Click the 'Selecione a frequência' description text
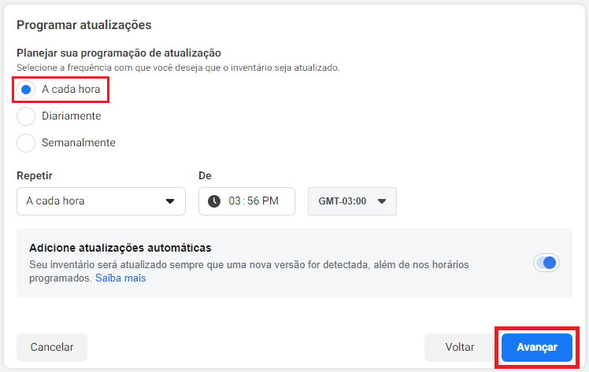 [179, 68]
